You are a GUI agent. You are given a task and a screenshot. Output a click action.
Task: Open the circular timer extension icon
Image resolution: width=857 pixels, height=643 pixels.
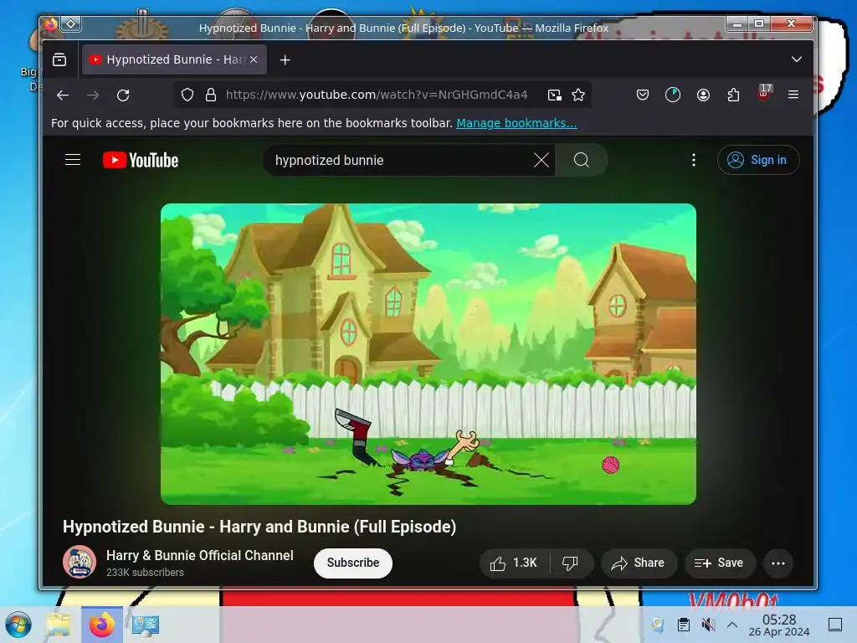point(673,95)
